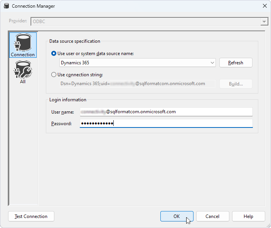Open the Connection page icon
Screen dimensions: 271x228
[23, 45]
